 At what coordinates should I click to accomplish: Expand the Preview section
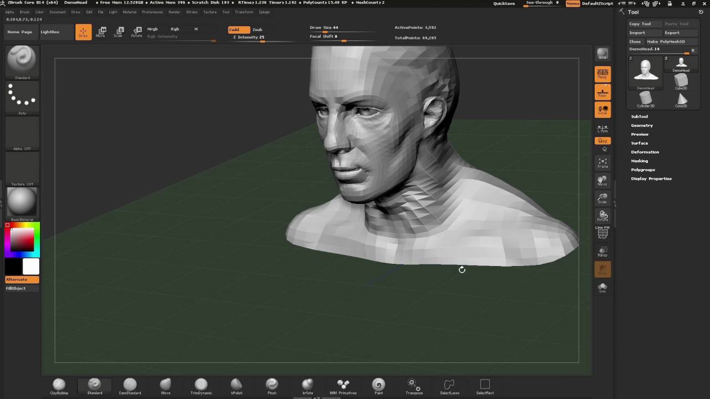coord(640,134)
